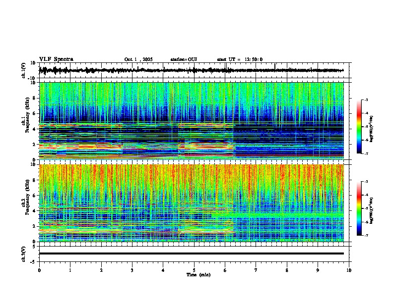Click the ch.1 "Frequency (kHz)" axis label

pos(28,115)
